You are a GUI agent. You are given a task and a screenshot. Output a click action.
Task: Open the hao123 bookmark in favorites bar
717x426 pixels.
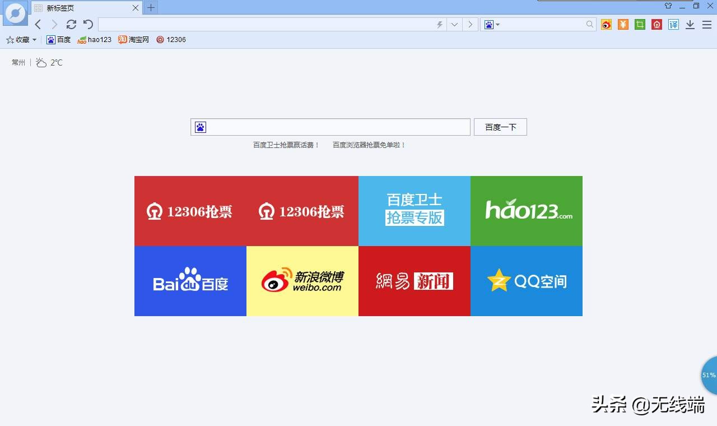click(x=95, y=39)
